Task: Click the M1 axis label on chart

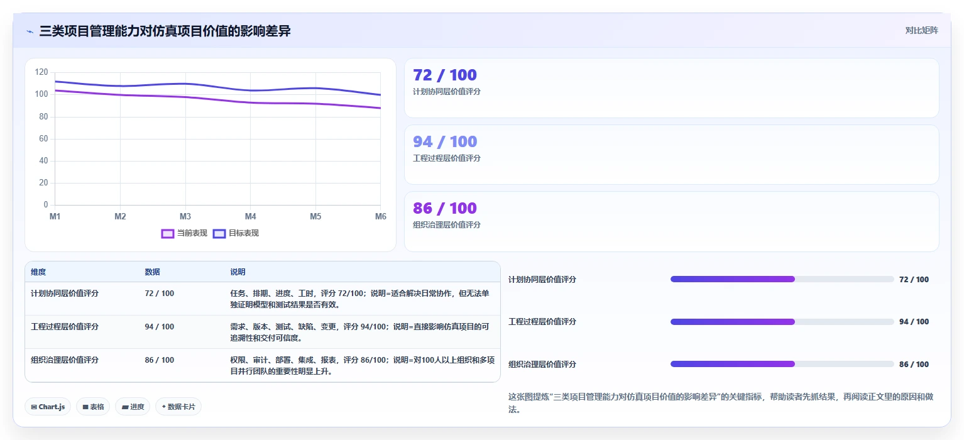Action: click(x=55, y=217)
